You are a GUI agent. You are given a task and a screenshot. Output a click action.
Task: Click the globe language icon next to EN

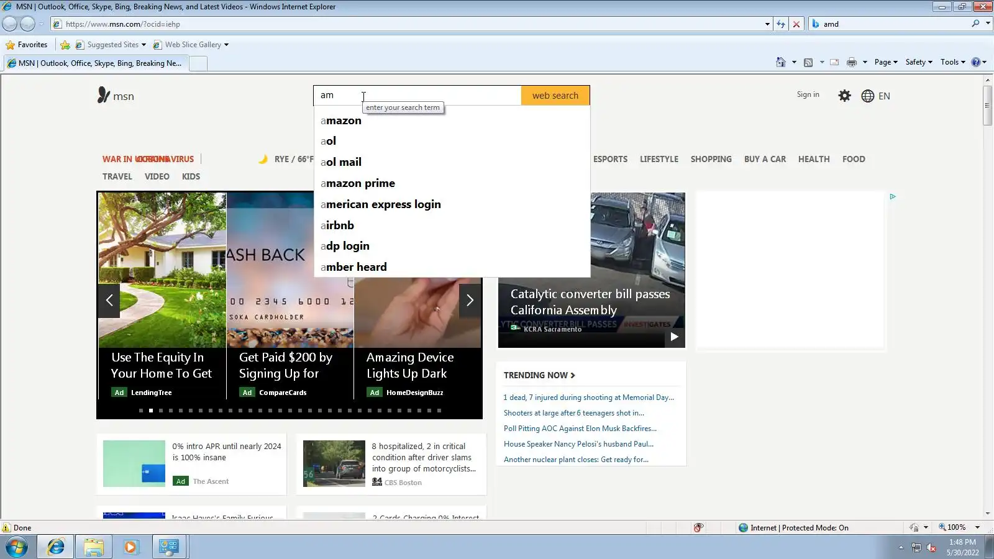click(x=868, y=96)
